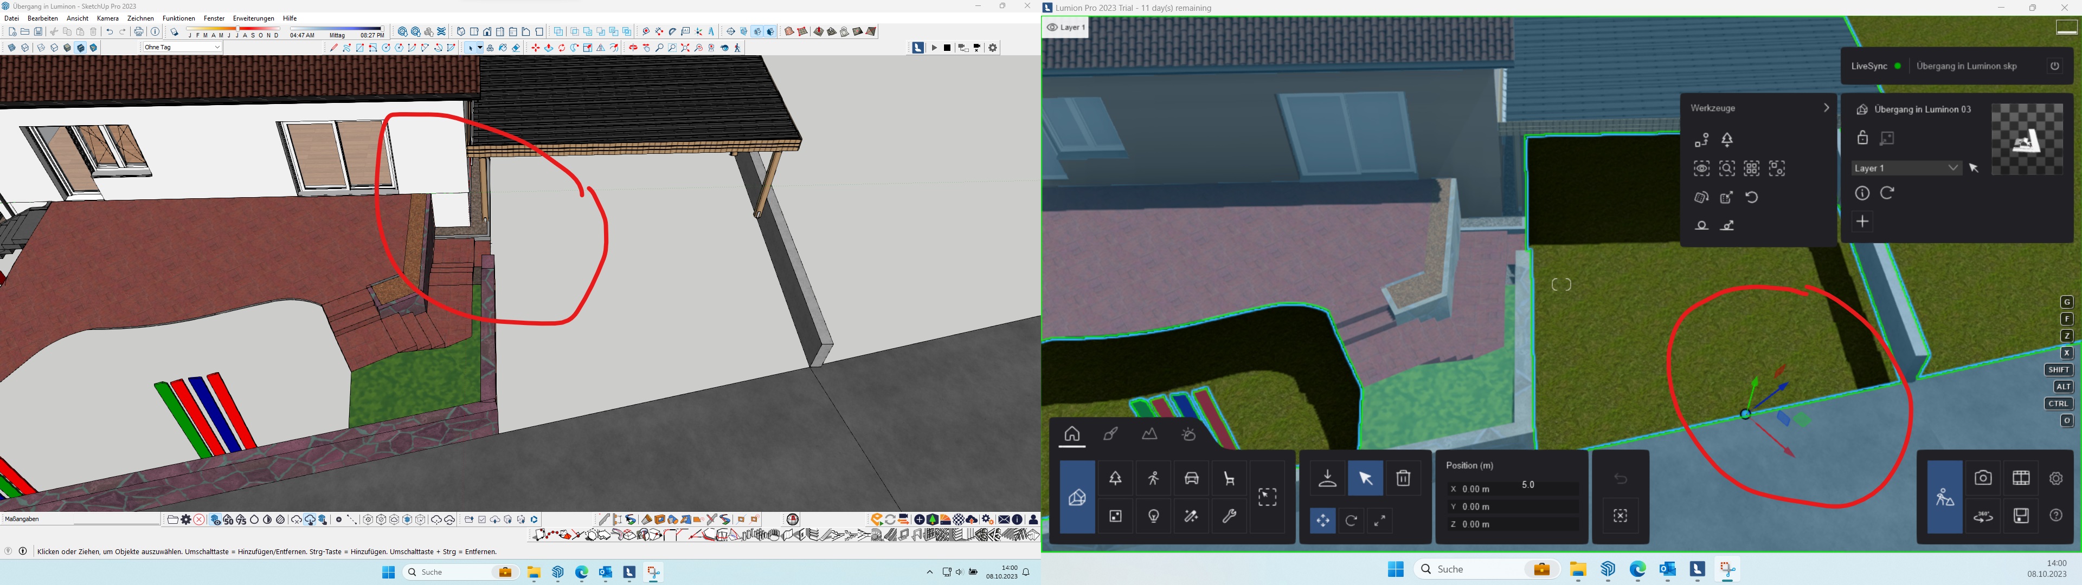Viewport: 2082px width, 585px height.
Task: Open the Erweiterungen menu
Action: click(253, 18)
